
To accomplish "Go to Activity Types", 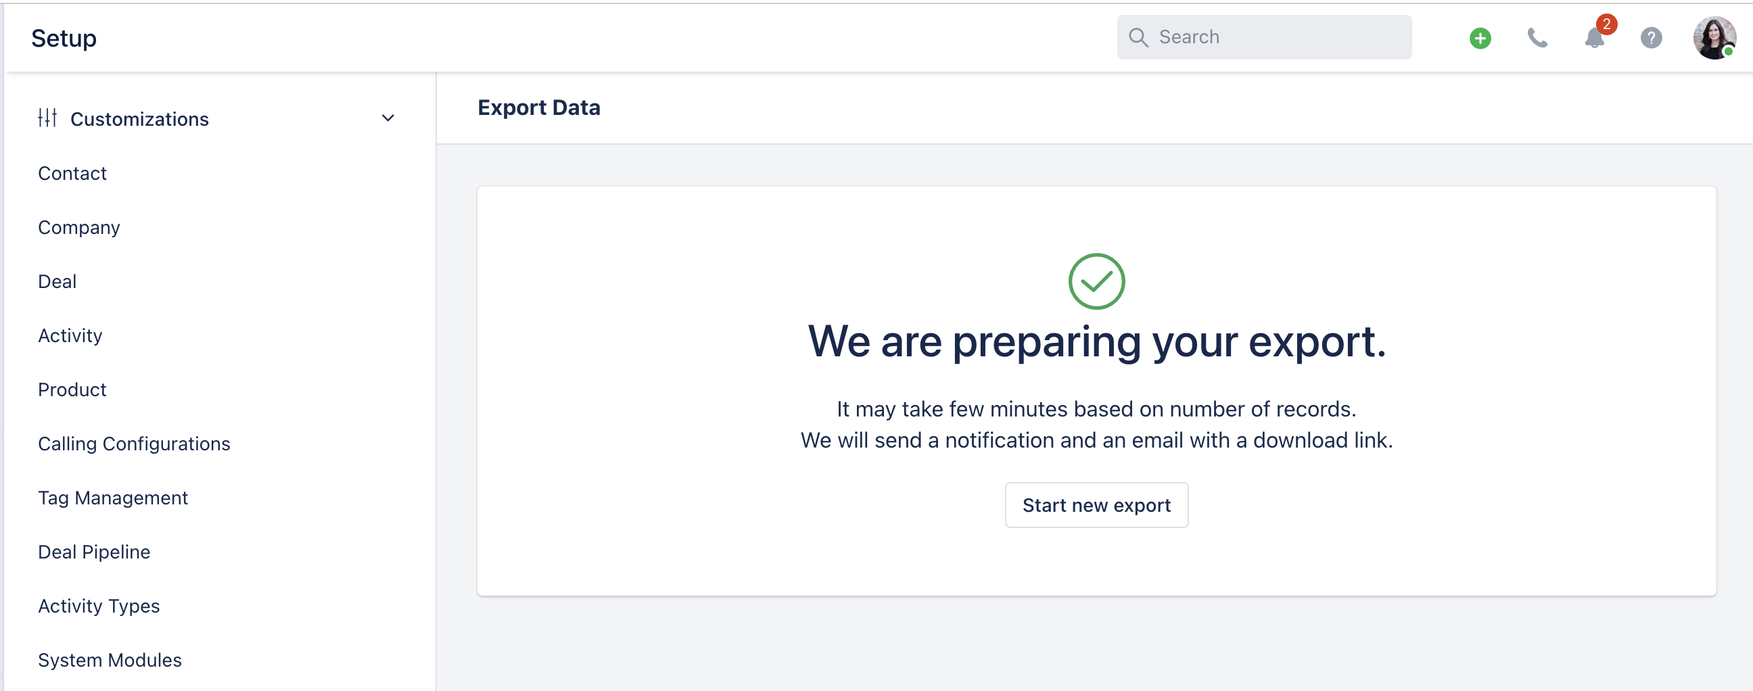I will [99, 606].
